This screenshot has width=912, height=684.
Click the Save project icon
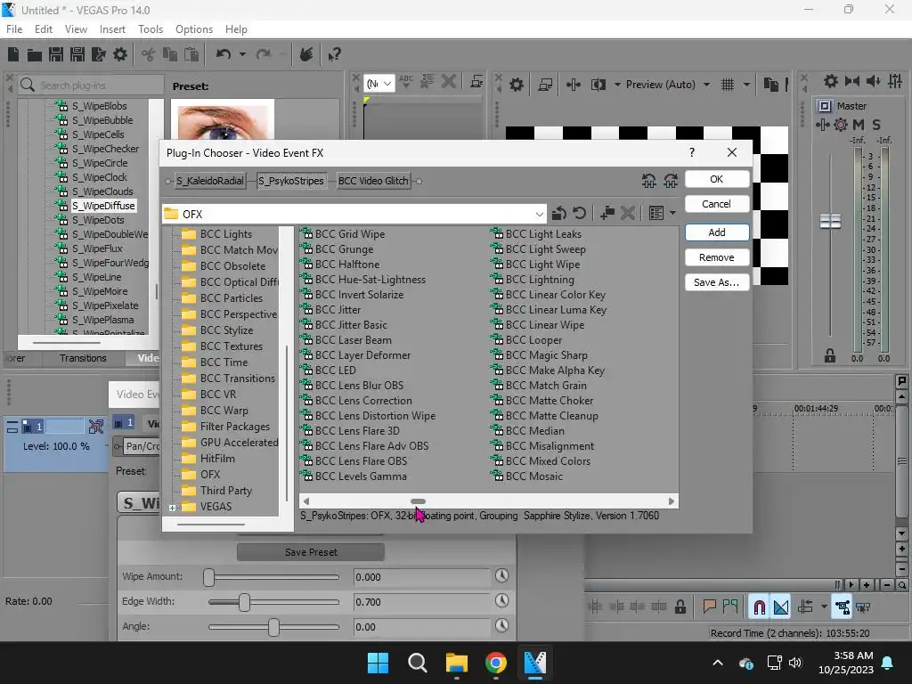[56, 54]
